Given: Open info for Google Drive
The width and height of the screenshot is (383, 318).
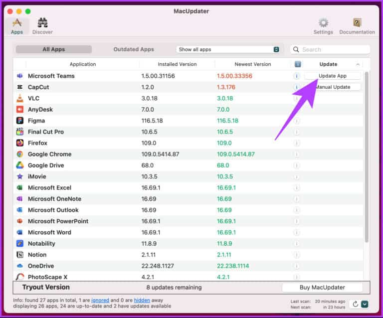Looking at the screenshot, I should pyautogui.click(x=297, y=165).
